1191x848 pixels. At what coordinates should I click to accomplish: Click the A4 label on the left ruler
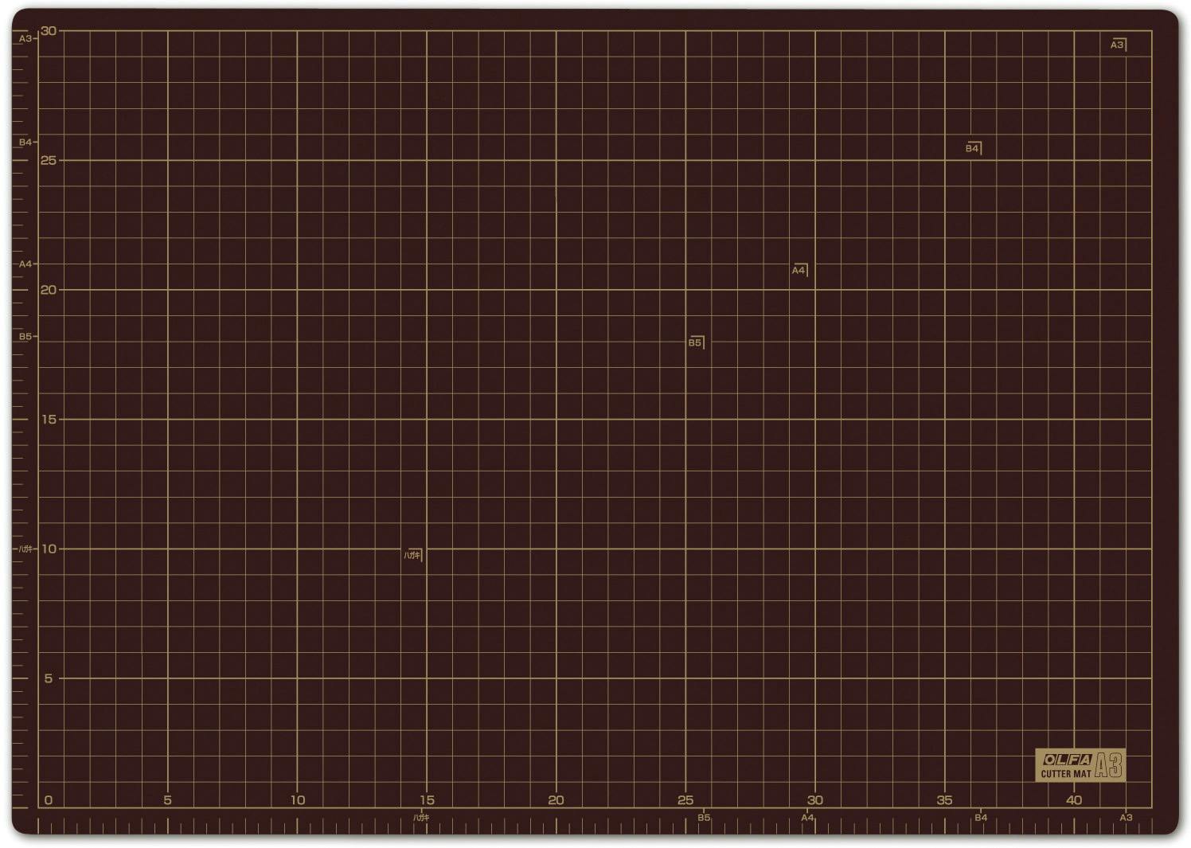coord(25,264)
